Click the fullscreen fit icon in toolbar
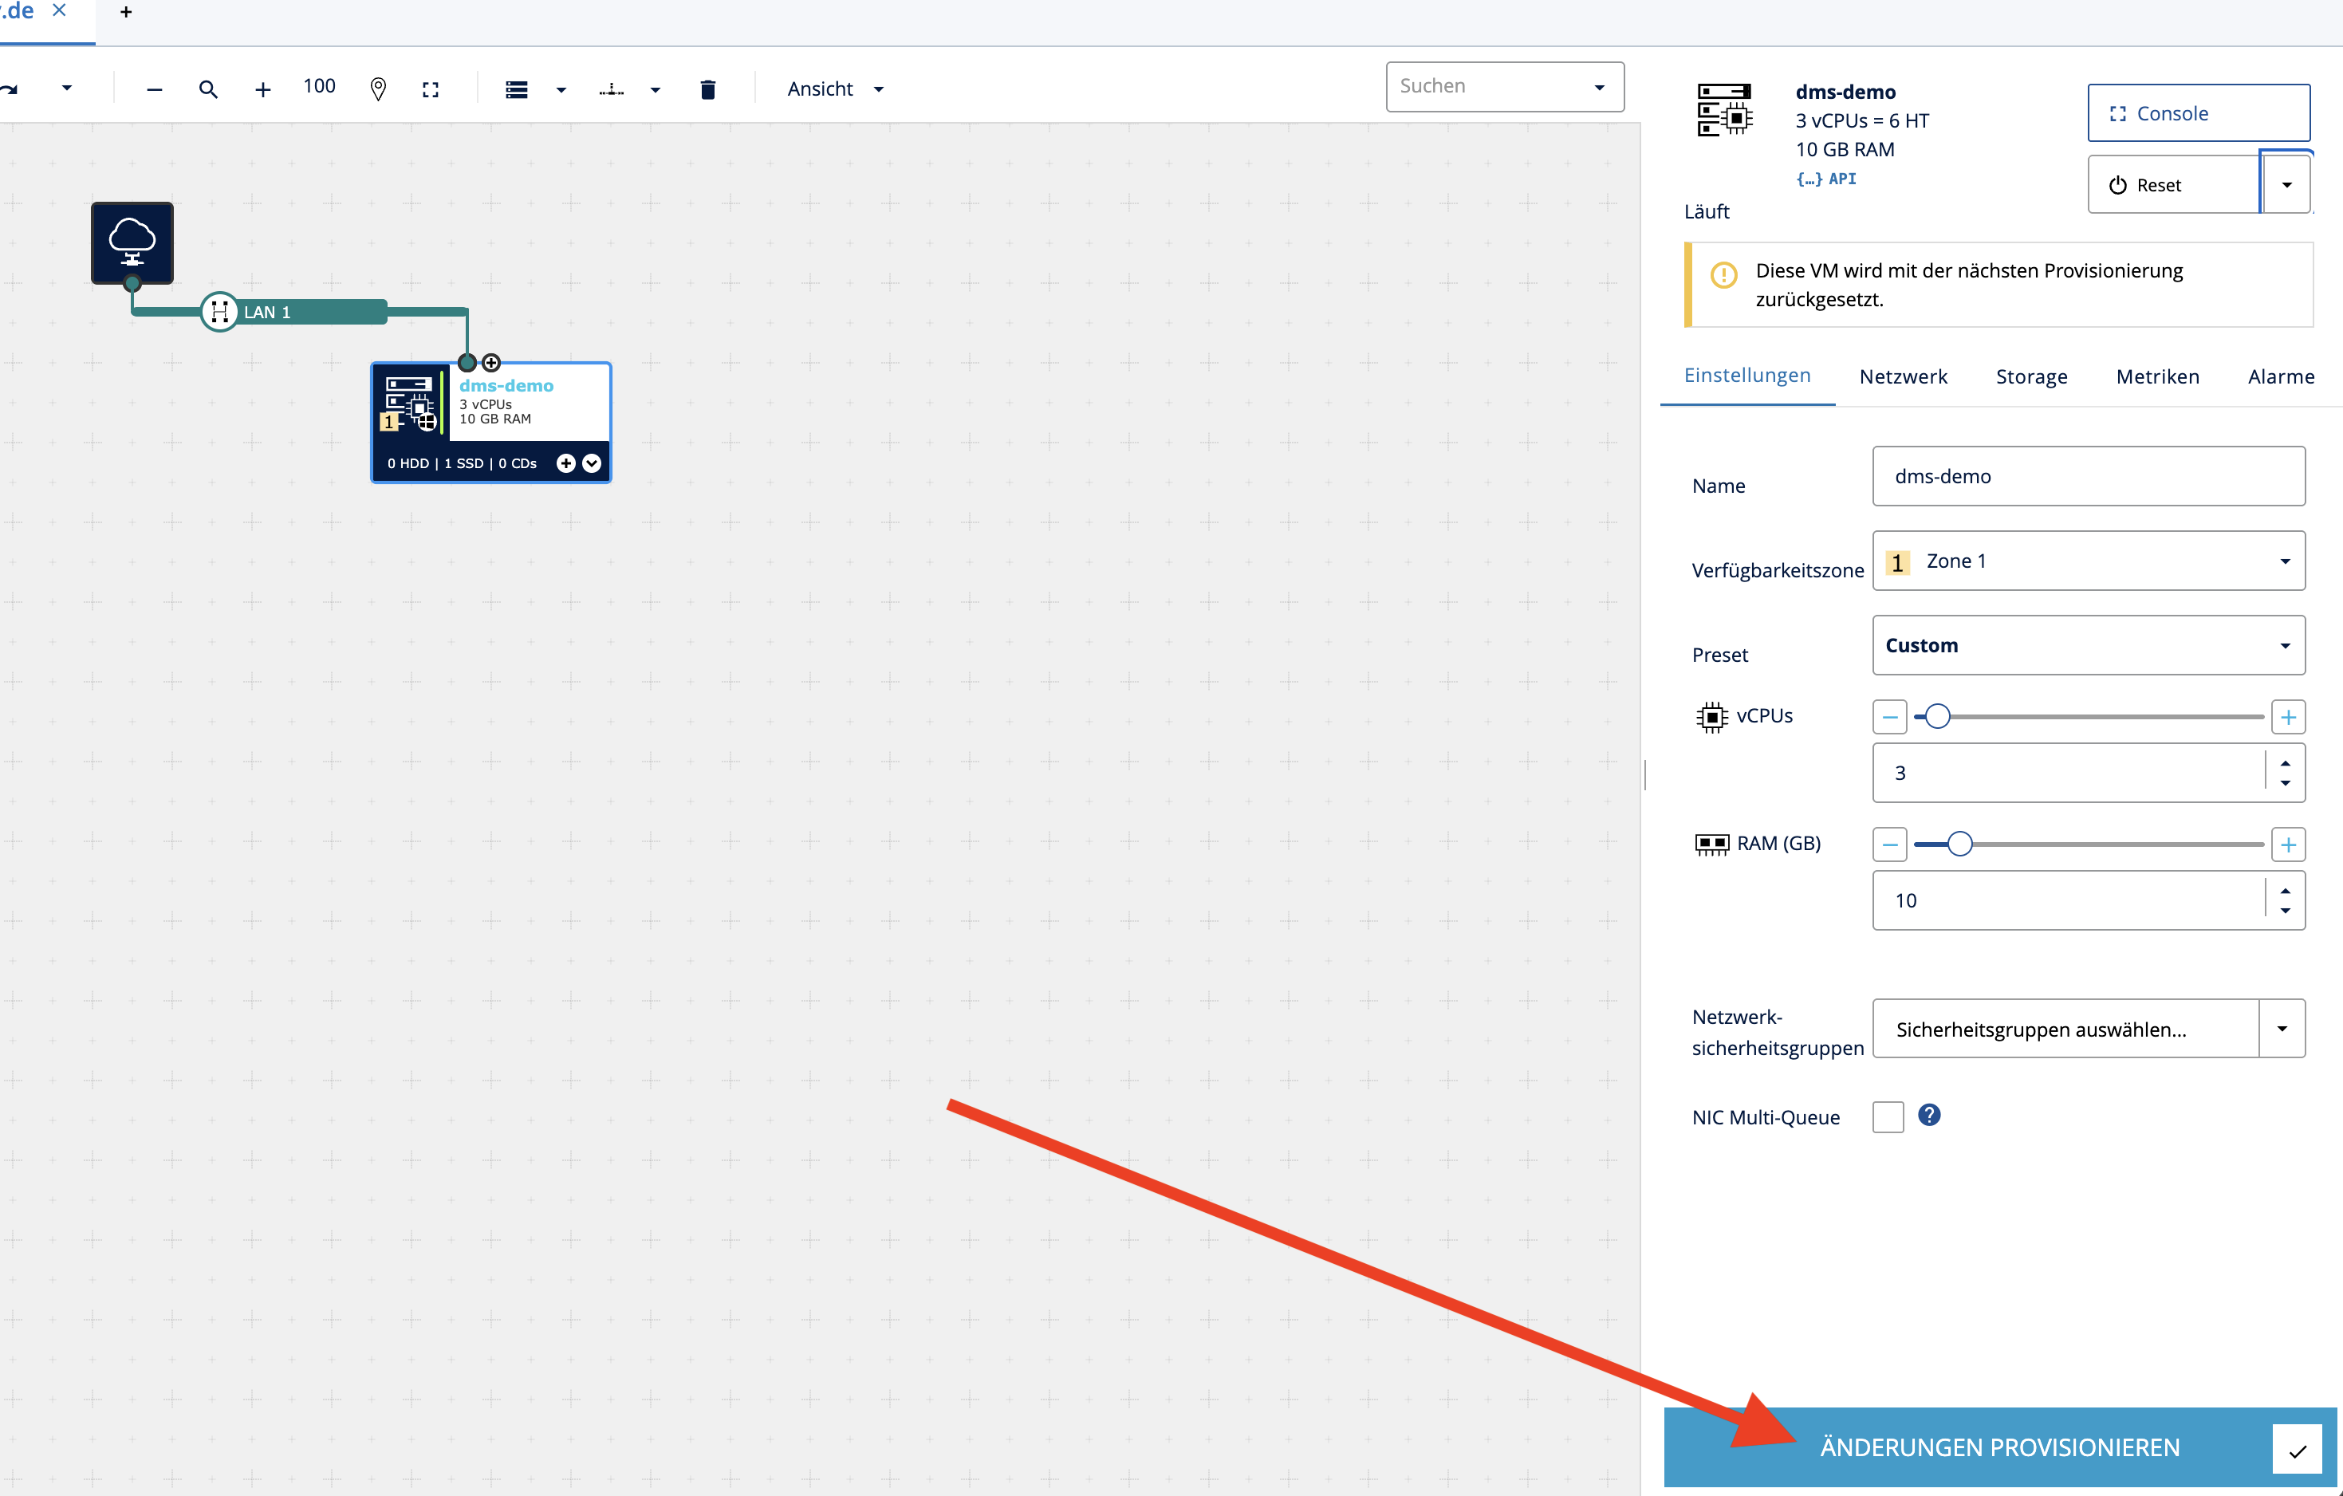 pos(430,89)
